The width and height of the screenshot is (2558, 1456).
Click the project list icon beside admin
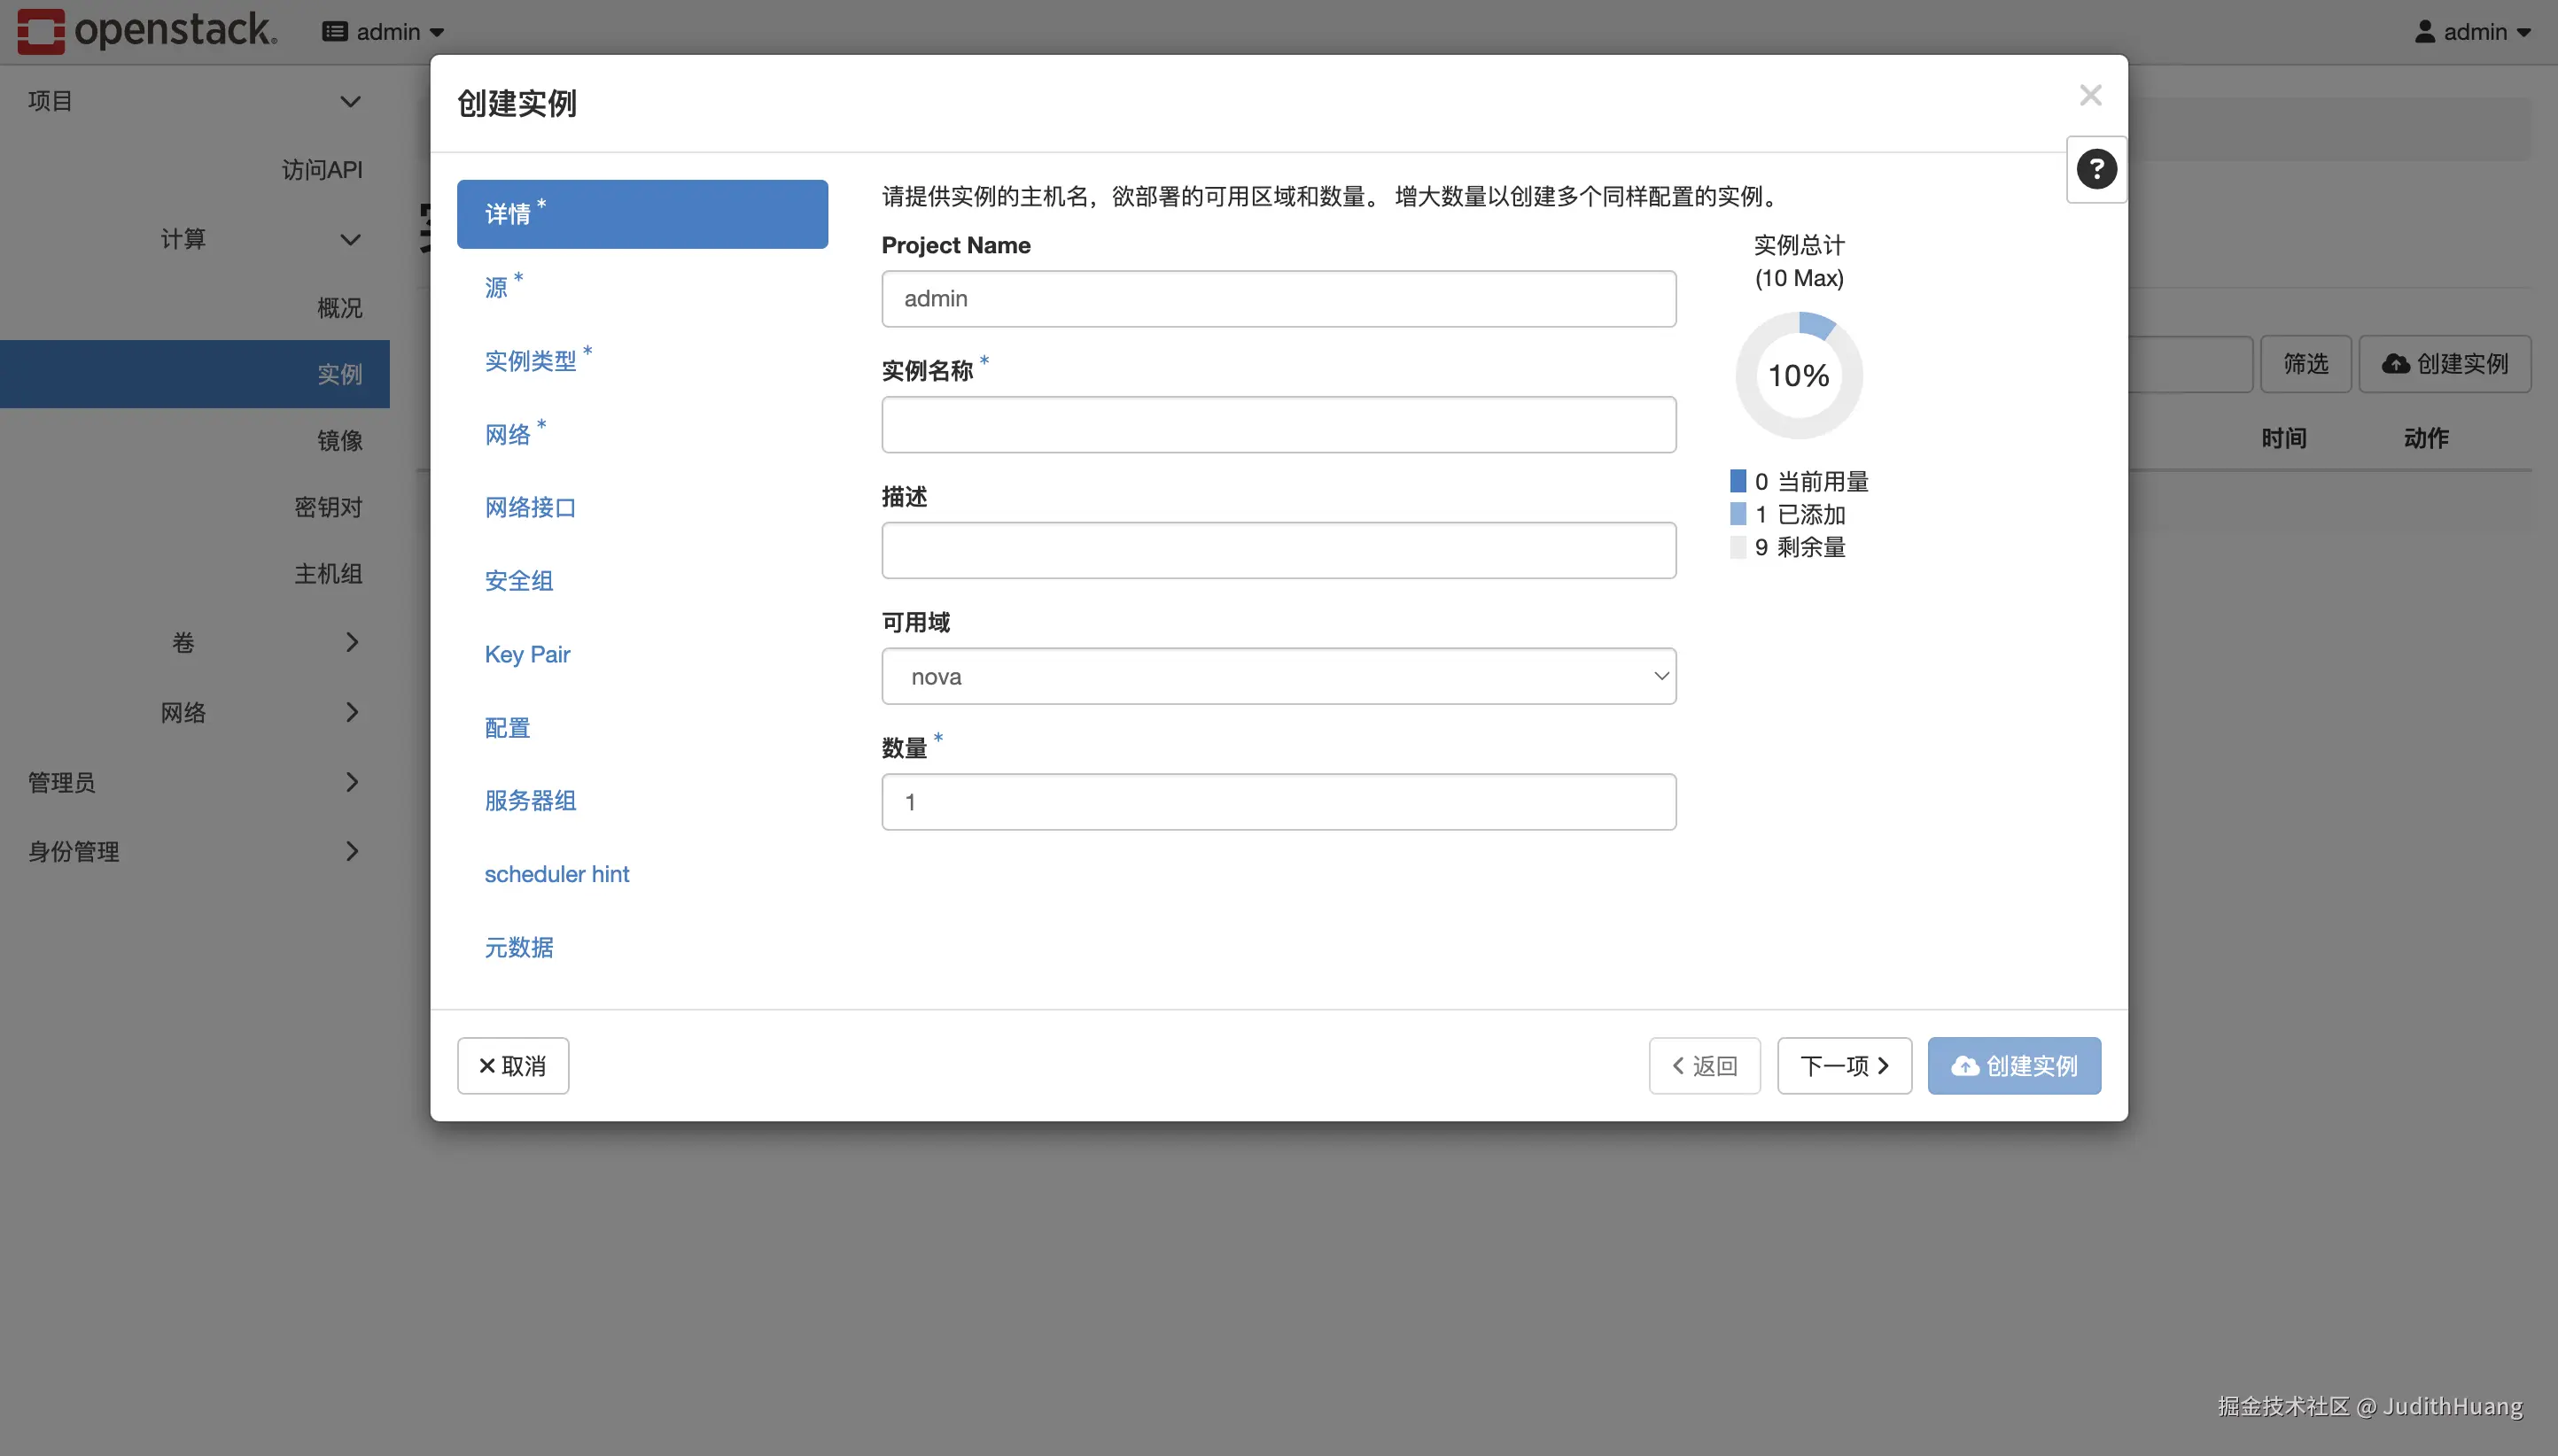click(x=335, y=32)
